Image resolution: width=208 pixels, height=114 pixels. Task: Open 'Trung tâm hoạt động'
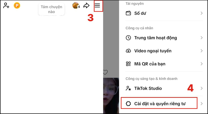pos(164,38)
